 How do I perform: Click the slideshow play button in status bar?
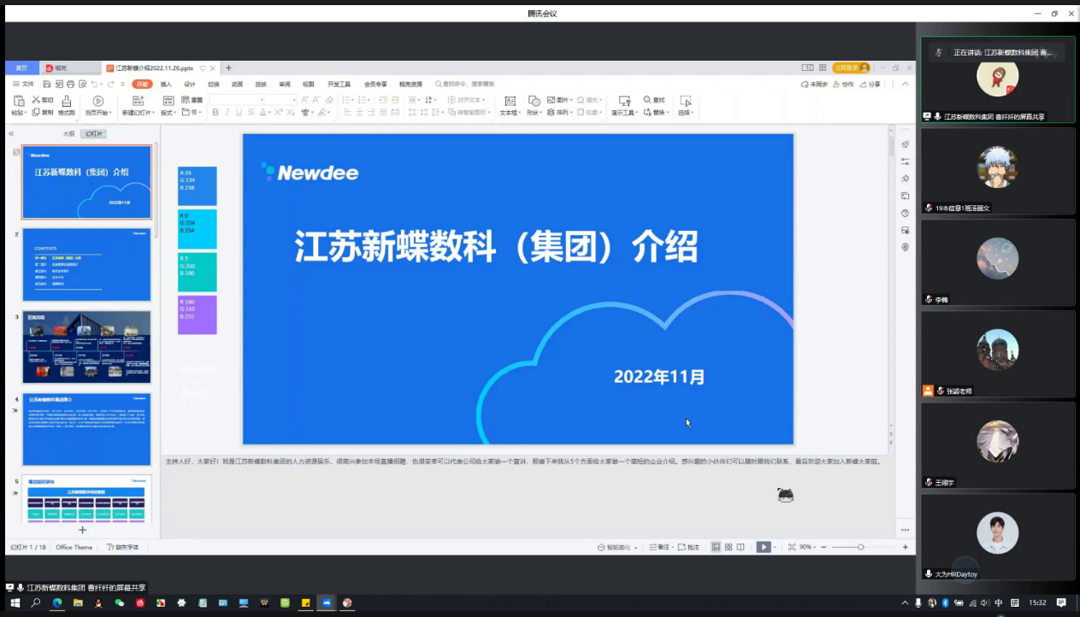(762, 547)
